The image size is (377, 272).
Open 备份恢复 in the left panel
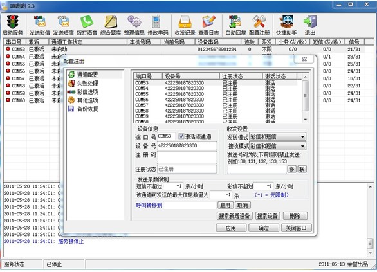[87, 109]
